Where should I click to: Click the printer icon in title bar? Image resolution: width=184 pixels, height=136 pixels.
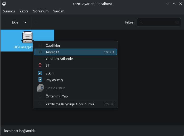4,4
